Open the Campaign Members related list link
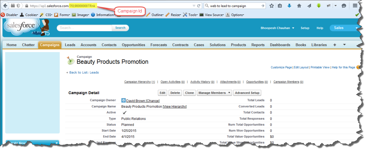Screen dimensions: 369x153 tap(286, 82)
